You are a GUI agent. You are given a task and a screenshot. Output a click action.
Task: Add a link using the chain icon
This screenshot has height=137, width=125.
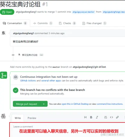click(117, 117)
